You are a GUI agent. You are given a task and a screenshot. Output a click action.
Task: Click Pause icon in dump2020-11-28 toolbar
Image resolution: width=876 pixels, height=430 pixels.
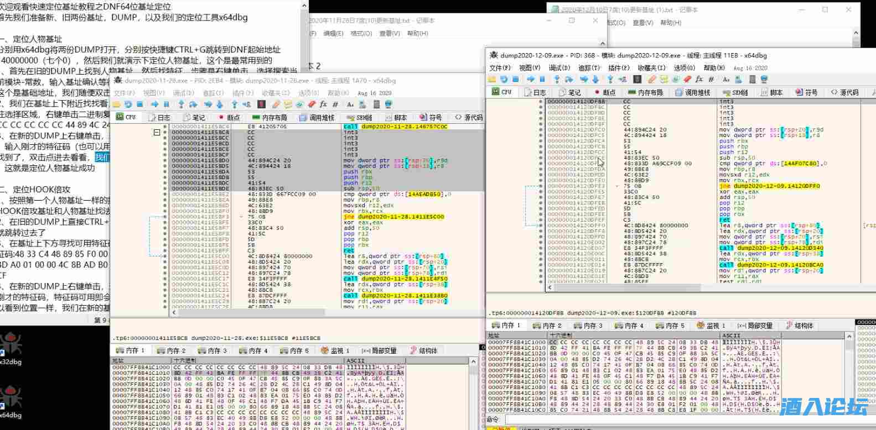click(167, 104)
